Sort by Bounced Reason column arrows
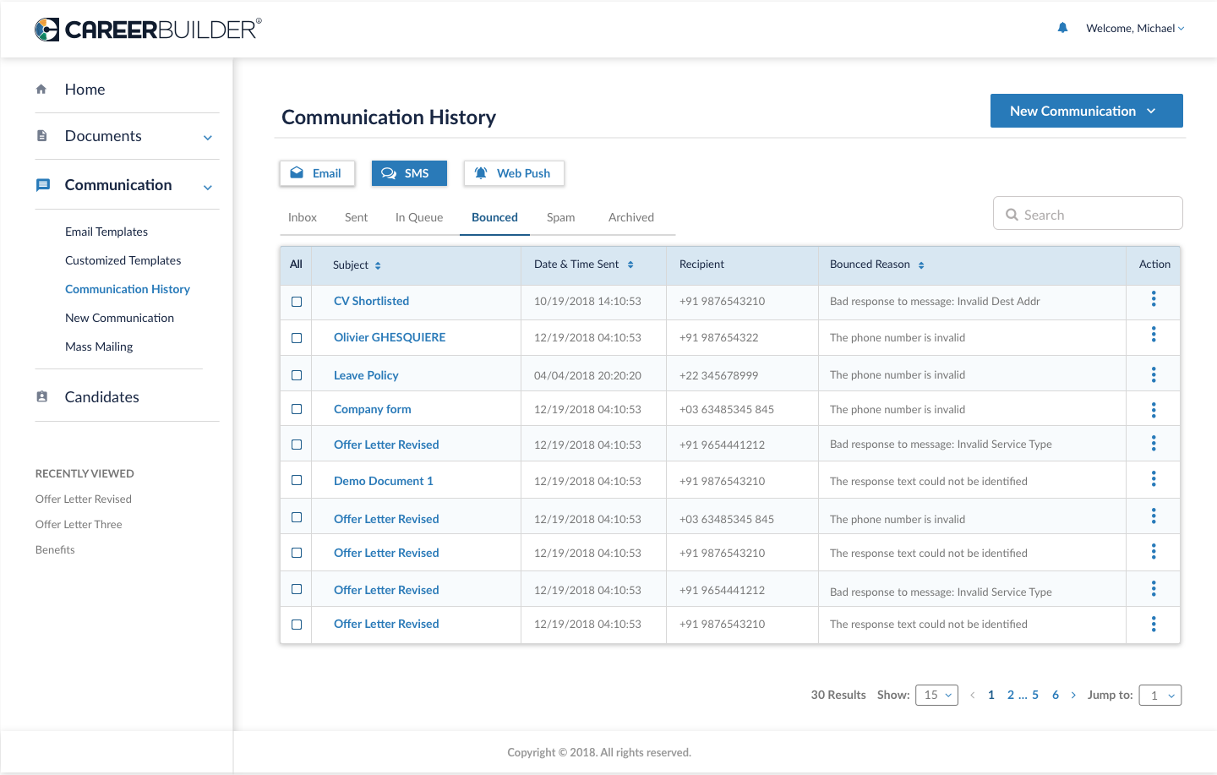 tap(921, 265)
